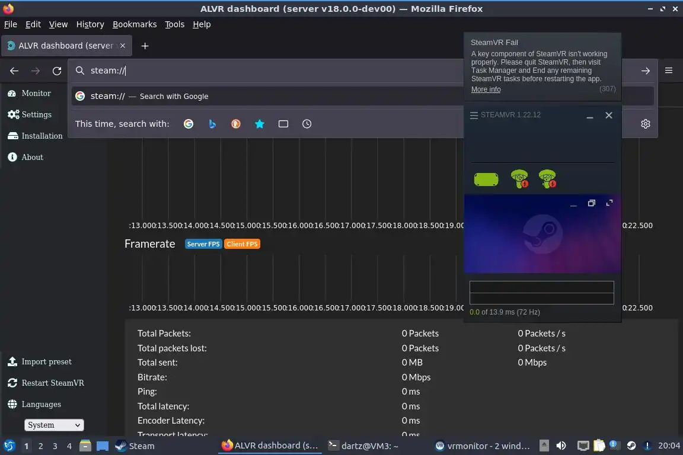Click the Total Packets row label
The height and width of the screenshot is (455, 683).
(164, 334)
